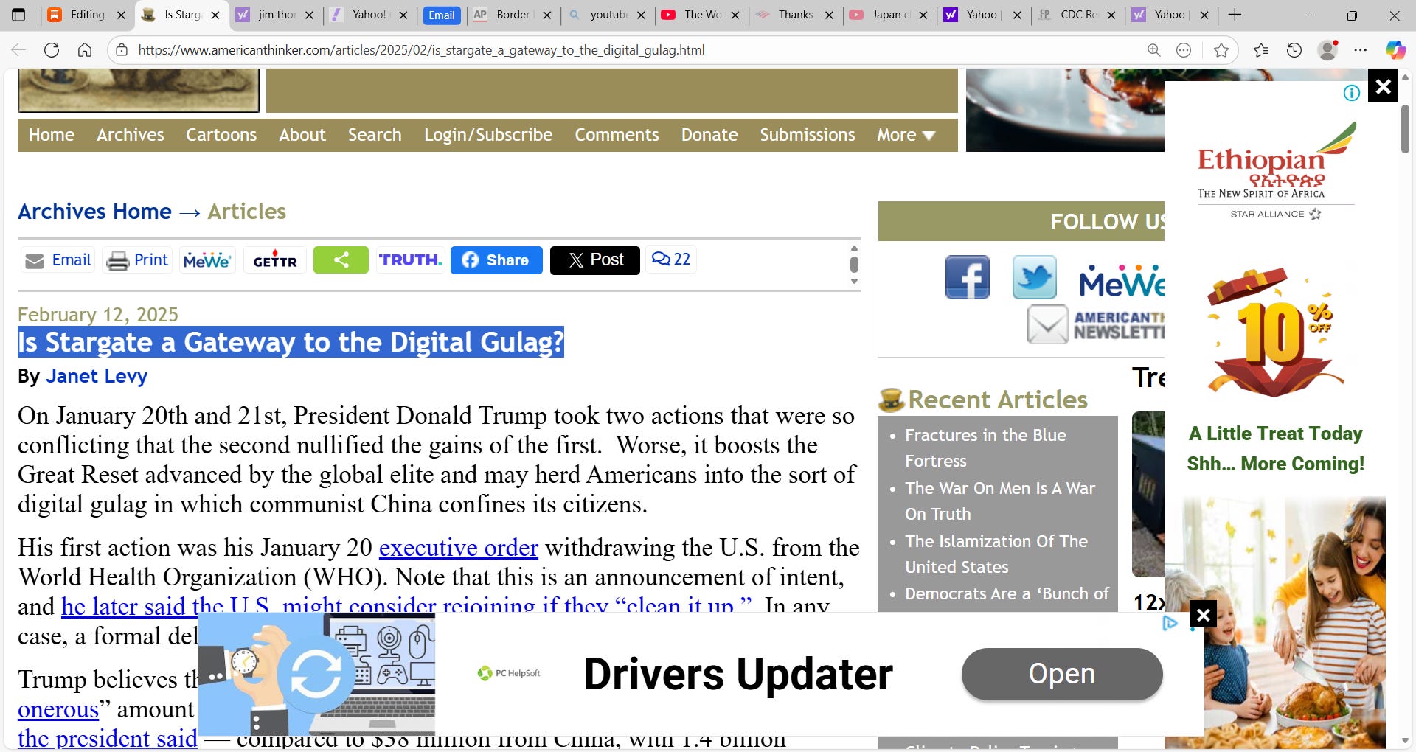Close the Ethiopian side ad

(1383, 86)
